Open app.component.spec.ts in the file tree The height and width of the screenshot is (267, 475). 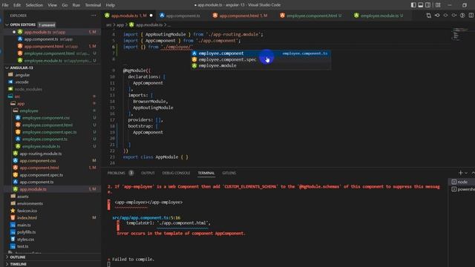(x=42, y=175)
